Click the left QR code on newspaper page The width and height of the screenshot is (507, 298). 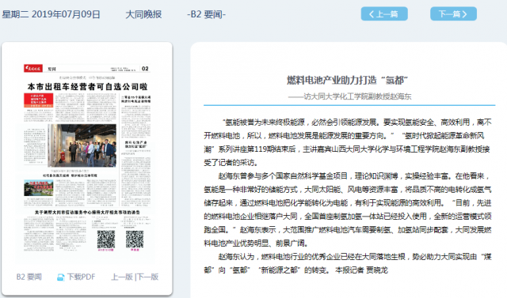point(106,239)
